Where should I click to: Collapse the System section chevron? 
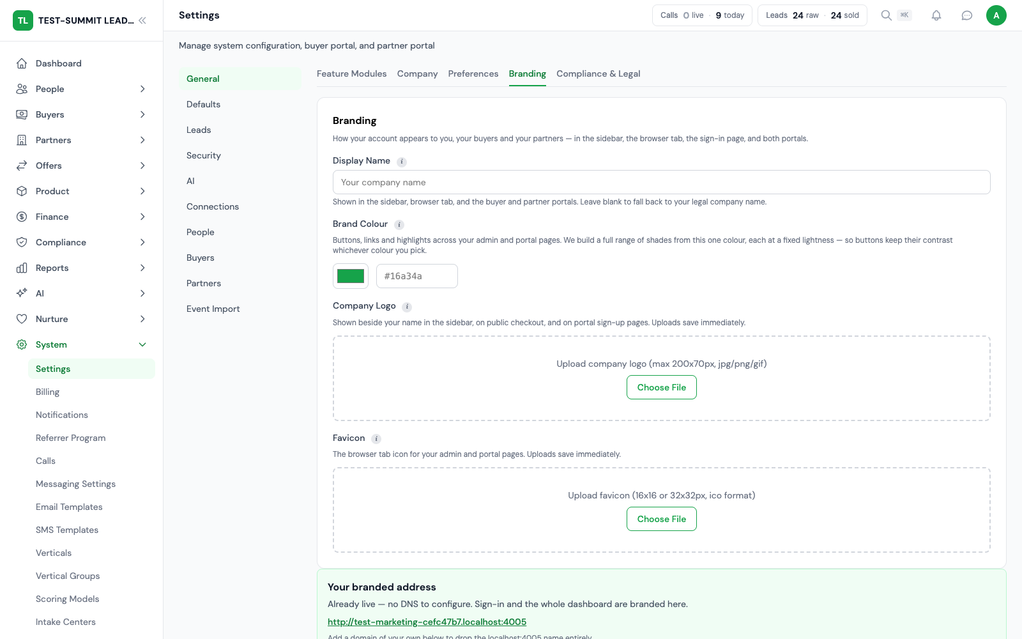click(142, 344)
